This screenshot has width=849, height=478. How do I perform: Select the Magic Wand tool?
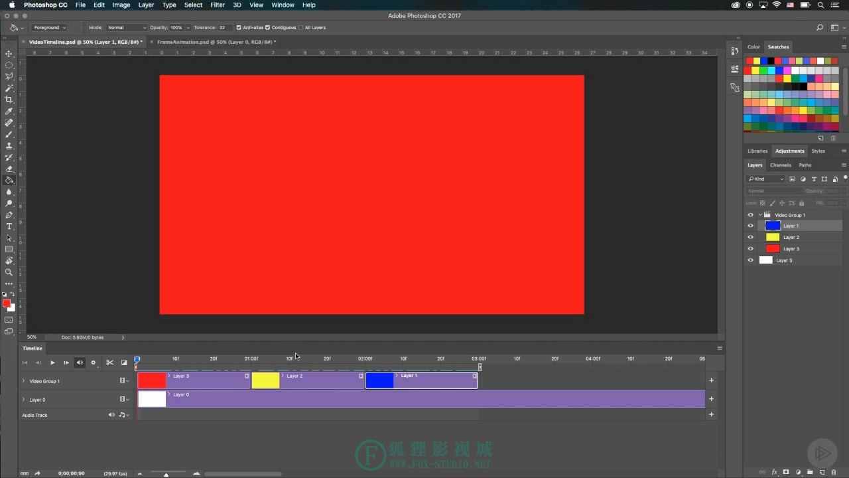pos(9,88)
